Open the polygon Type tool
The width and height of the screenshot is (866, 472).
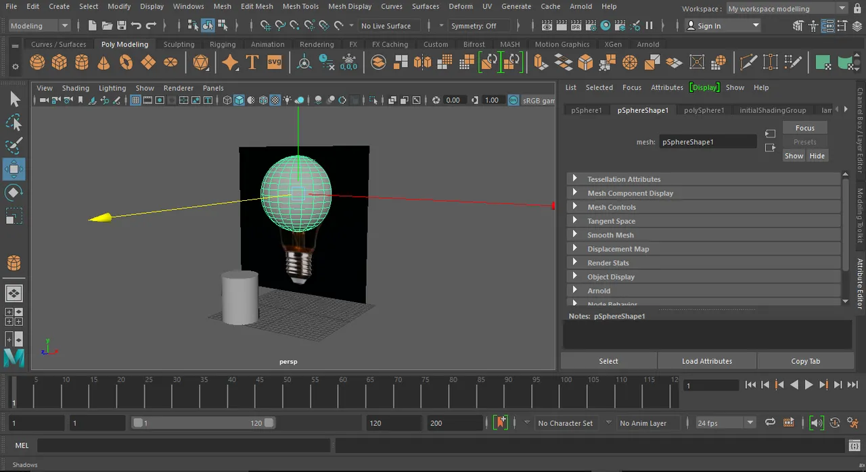tap(252, 63)
